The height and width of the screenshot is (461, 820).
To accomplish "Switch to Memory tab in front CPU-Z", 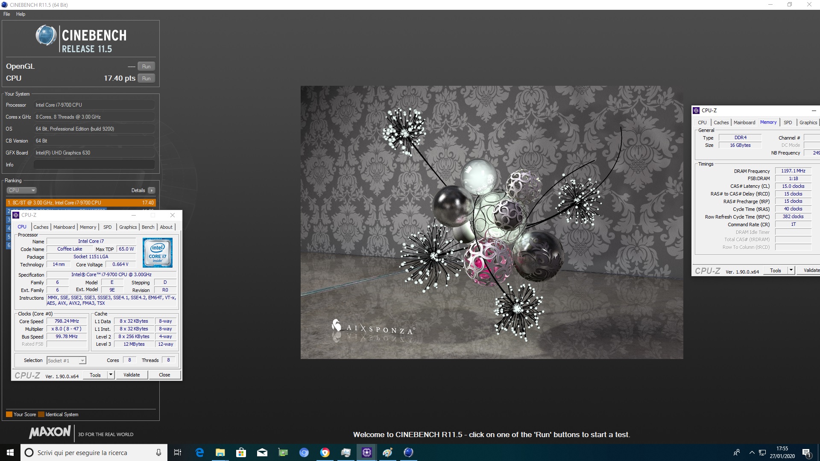I will [x=88, y=227].
